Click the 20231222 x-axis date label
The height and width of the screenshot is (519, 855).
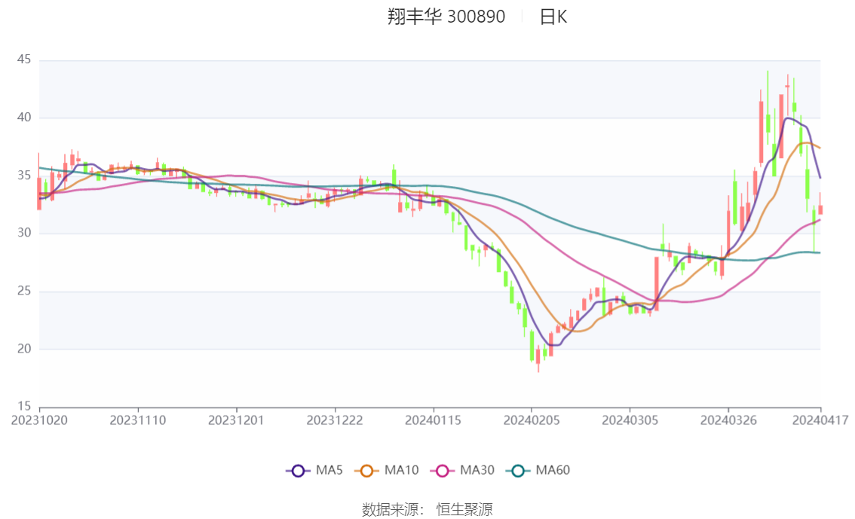[x=335, y=420]
